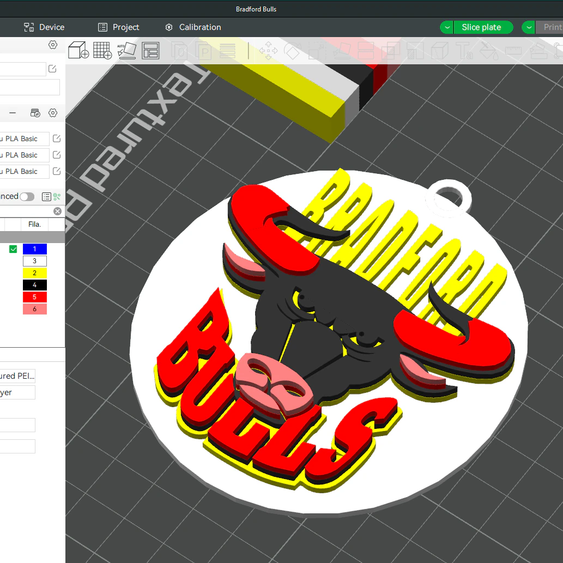
Task: Click the Print button
Action: [549, 27]
